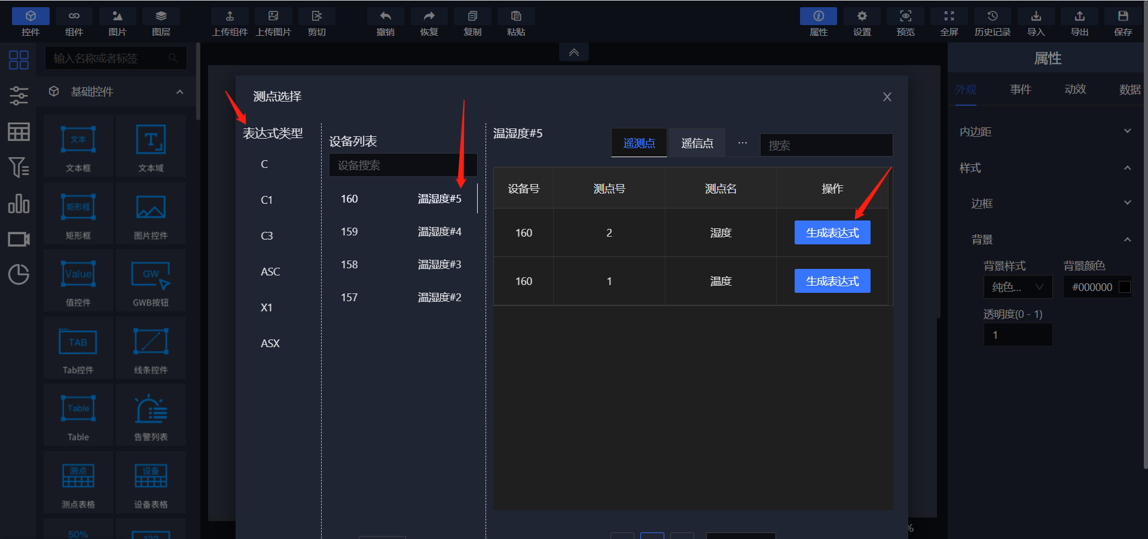This screenshot has height=539, width=1148.
Task: Click the black 背景颜色 color swatch
Action: [1124, 287]
